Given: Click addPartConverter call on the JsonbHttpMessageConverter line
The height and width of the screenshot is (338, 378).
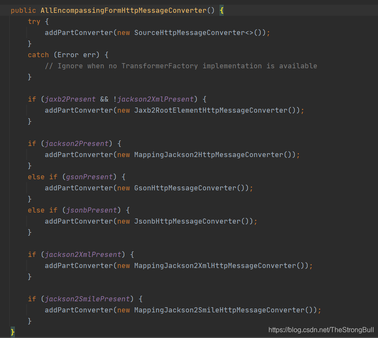Looking at the screenshot, I should click(x=78, y=221).
